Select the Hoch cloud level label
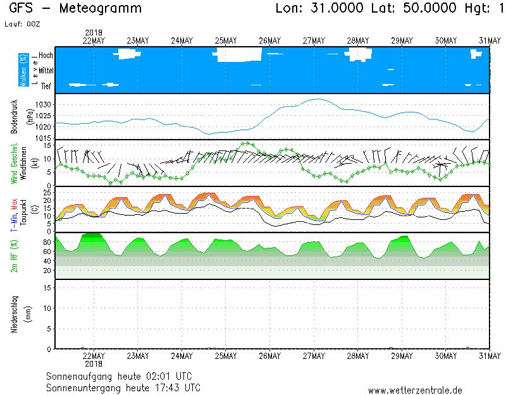This screenshot has width=506, height=395. tap(46, 56)
